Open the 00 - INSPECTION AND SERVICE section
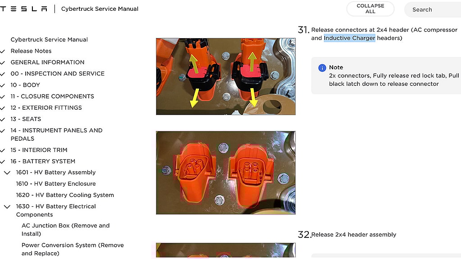Screen dimensions: 461x259 point(58,73)
